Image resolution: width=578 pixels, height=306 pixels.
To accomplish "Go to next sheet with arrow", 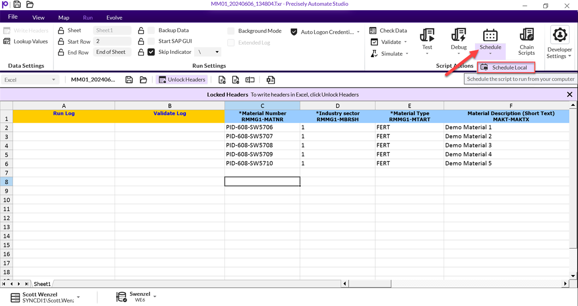I will (x=19, y=284).
